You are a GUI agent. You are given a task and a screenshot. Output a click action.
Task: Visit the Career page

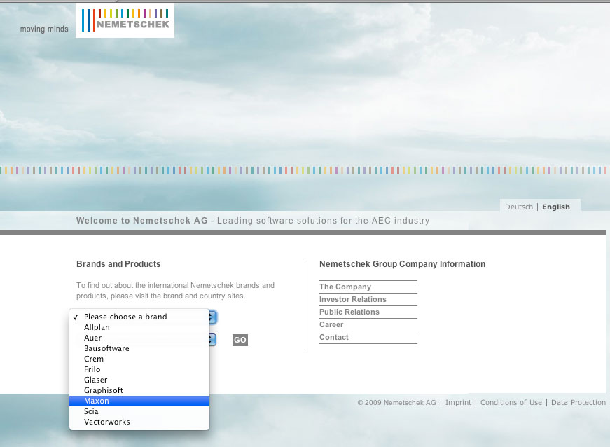point(331,324)
